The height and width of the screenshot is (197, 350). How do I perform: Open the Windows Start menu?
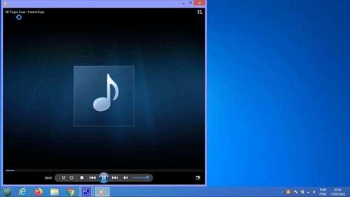coord(7,192)
